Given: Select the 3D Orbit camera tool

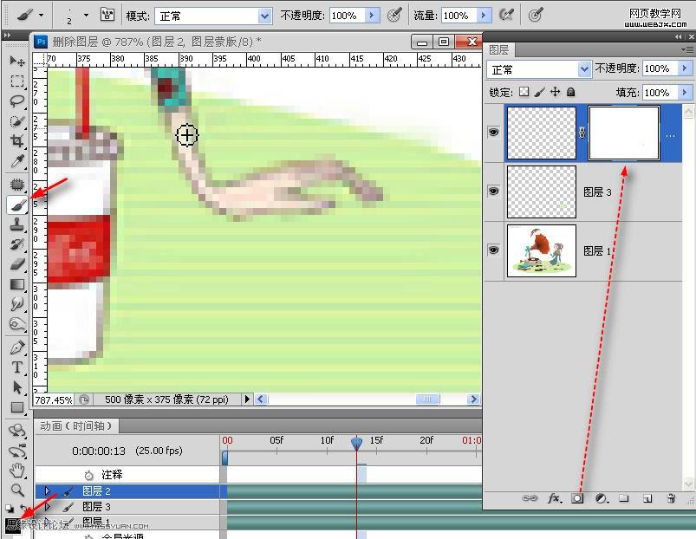Looking at the screenshot, I should (x=16, y=451).
